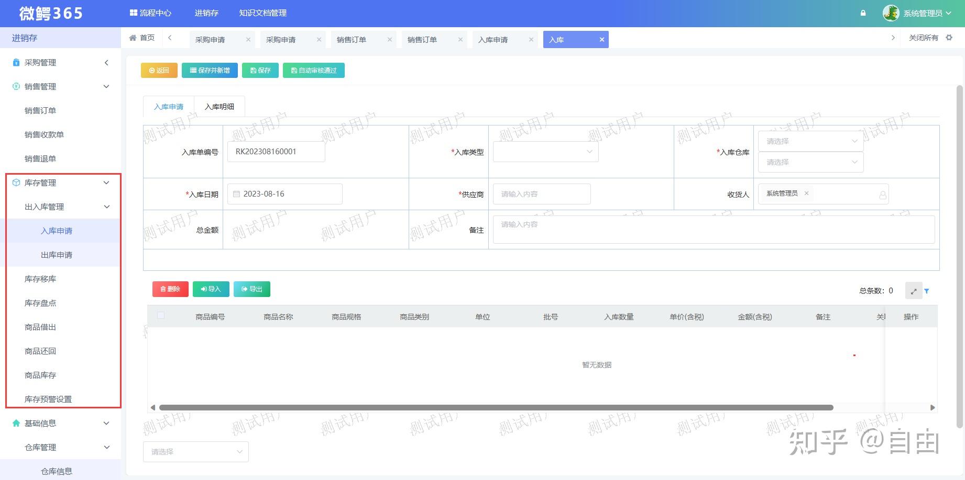Click the user picker icon in 收货人 field
This screenshot has width=965, height=480.
883,195
